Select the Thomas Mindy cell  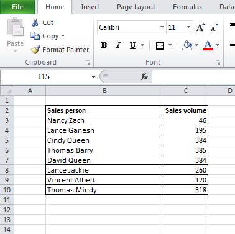tap(104, 190)
